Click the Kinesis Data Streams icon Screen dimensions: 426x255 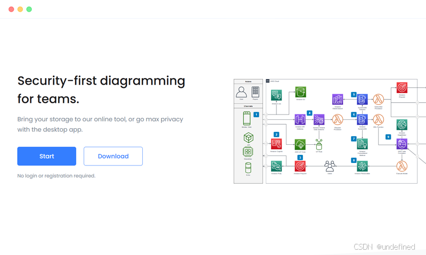coord(319,119)
